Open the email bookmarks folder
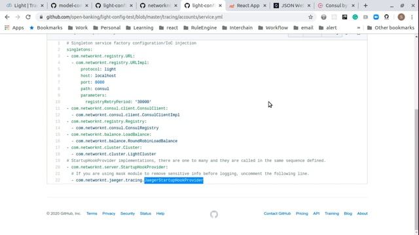Viewport: 419px width, 235px height. click(x=303, y=27)
